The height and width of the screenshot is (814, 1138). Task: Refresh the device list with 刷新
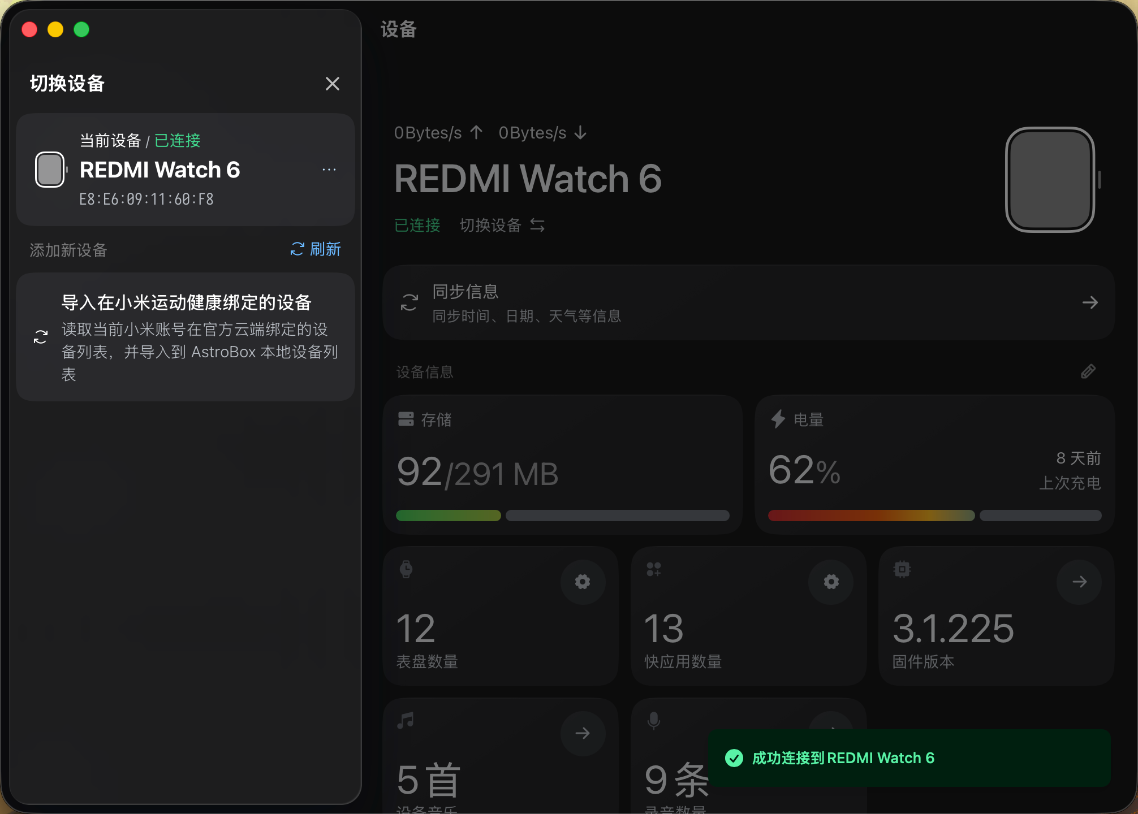pyautogui.click(x=316, y=249)
